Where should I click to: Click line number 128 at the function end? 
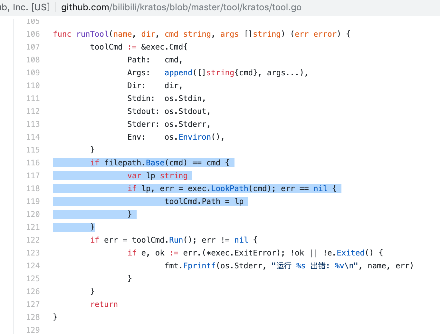coord(33,317)
